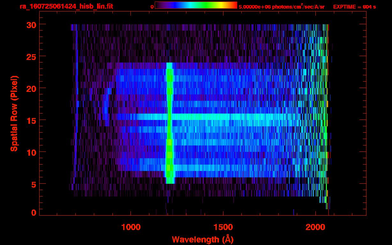This screenshot has height=245, width=392.
Task: Click the file name ra_160725061424_hisb_lin.fit
Action: (66, 6)
